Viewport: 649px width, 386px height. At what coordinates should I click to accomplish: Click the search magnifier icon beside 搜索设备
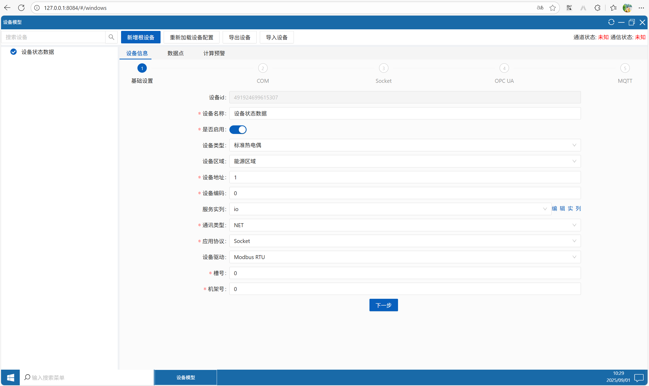111,37
